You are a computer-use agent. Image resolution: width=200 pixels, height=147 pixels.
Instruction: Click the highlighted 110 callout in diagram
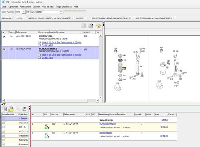[124, 68]
